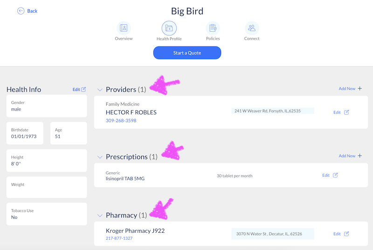Go to the Connect people icon
Viewport: 373px width, 250px height.
(252, 28)
